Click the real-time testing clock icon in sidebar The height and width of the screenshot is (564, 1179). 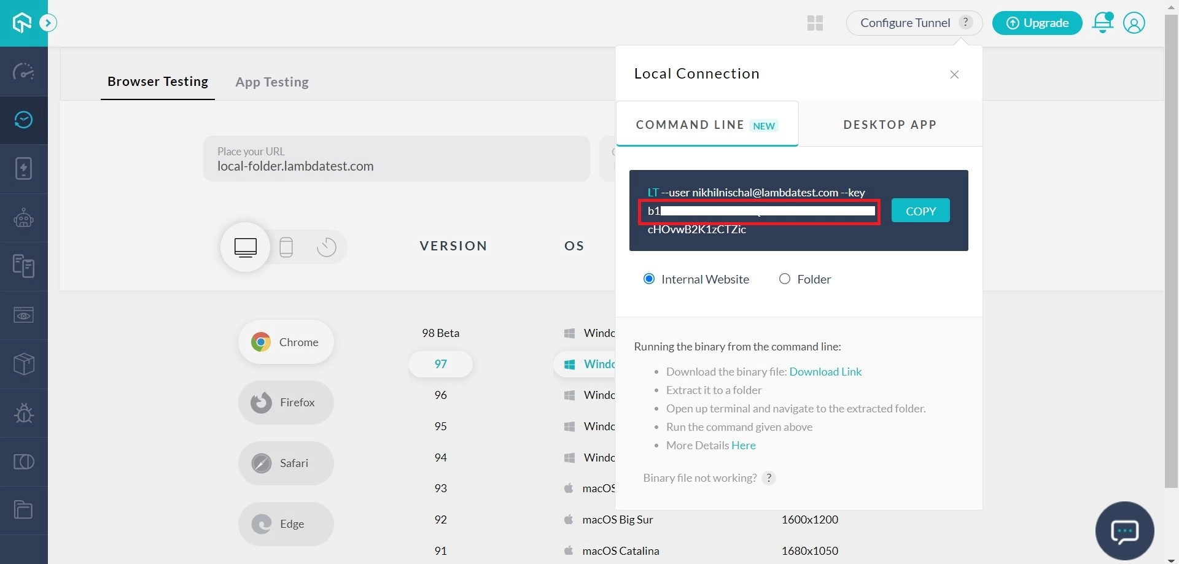click(x=23, y=120)
